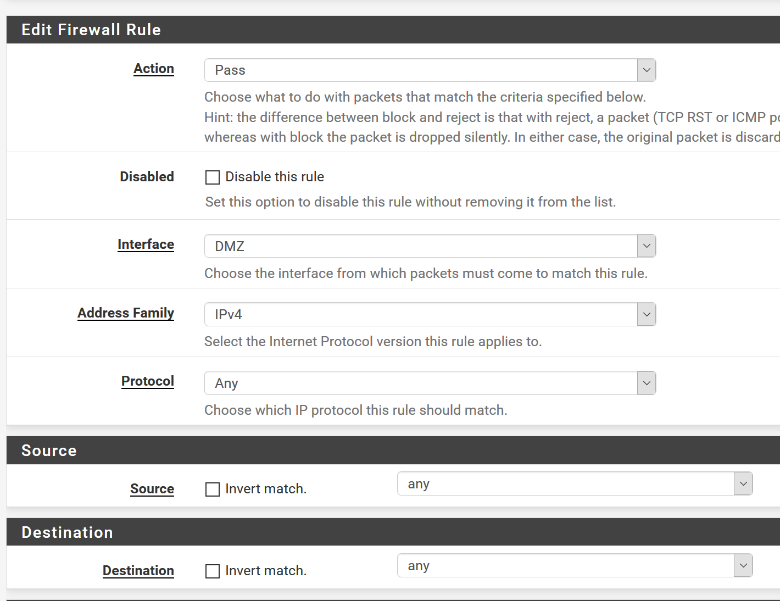780x601 pixels.
Task: Click the Source section header bar
Action: point(49,450)
